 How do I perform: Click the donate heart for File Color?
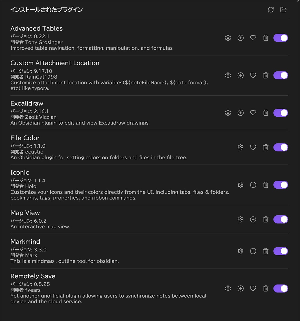[253, 147]
